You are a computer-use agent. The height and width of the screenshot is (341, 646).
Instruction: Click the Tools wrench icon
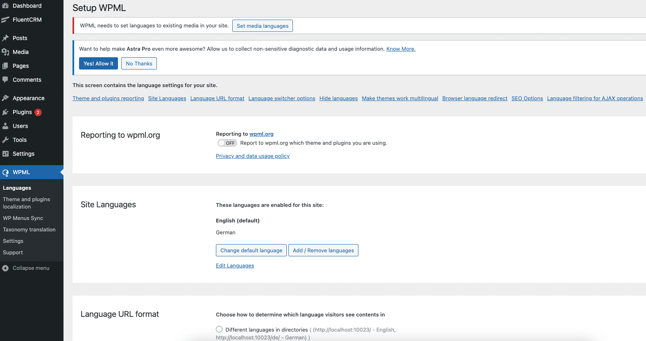pos(5,140)
